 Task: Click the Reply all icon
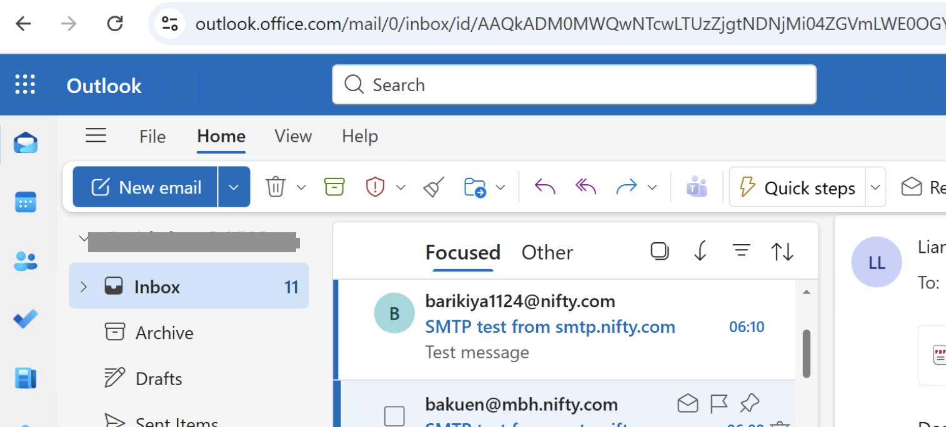[x=585, y=187]
